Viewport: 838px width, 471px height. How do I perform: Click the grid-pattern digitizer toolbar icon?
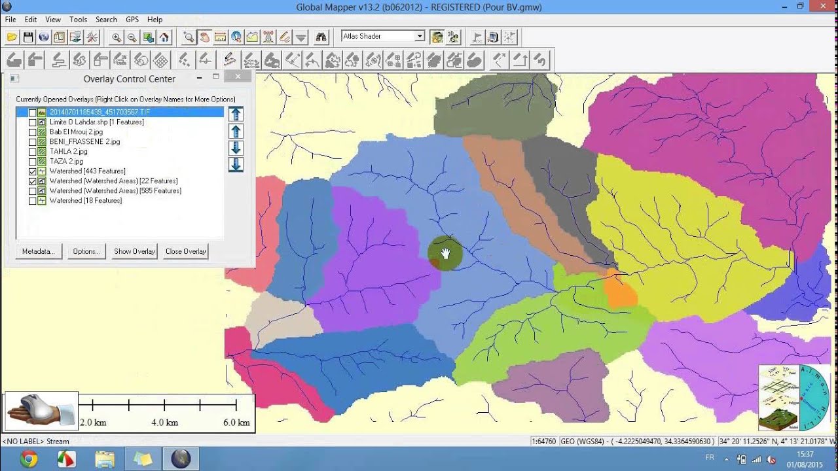click(160, 61)
